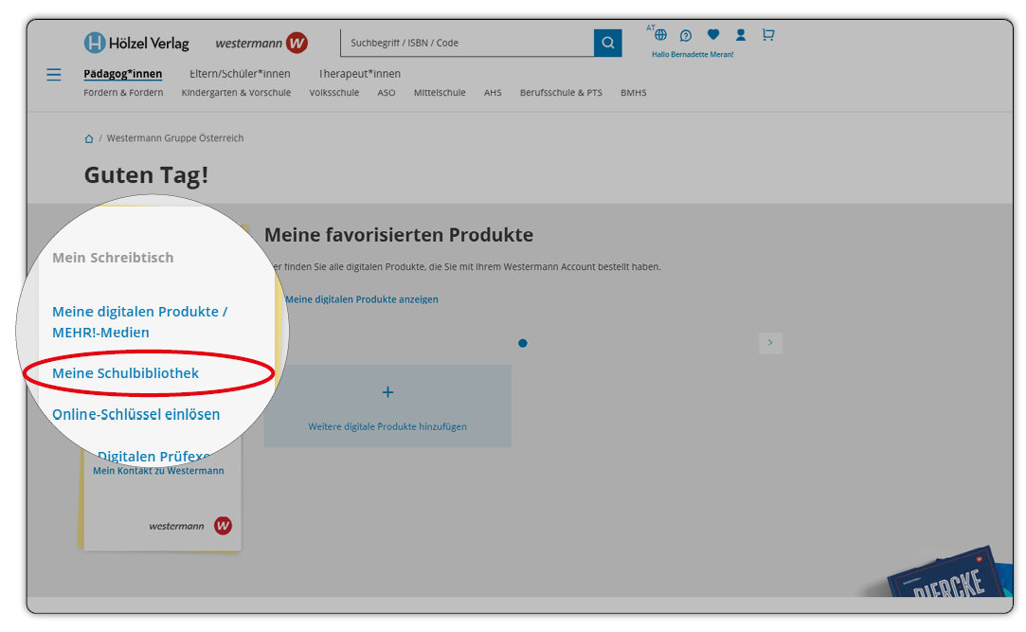This screenshot has height=632, width=1026.
Task: Switch to Therapeut*innen tab
Action: point(359,74)
